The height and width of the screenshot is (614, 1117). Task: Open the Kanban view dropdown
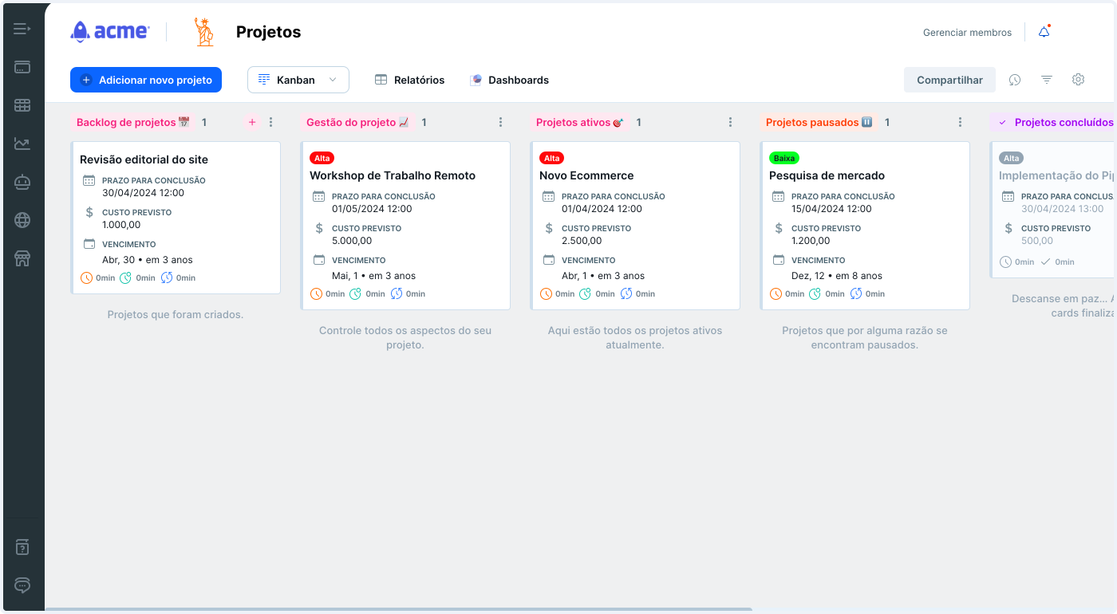tap(298, 80)
